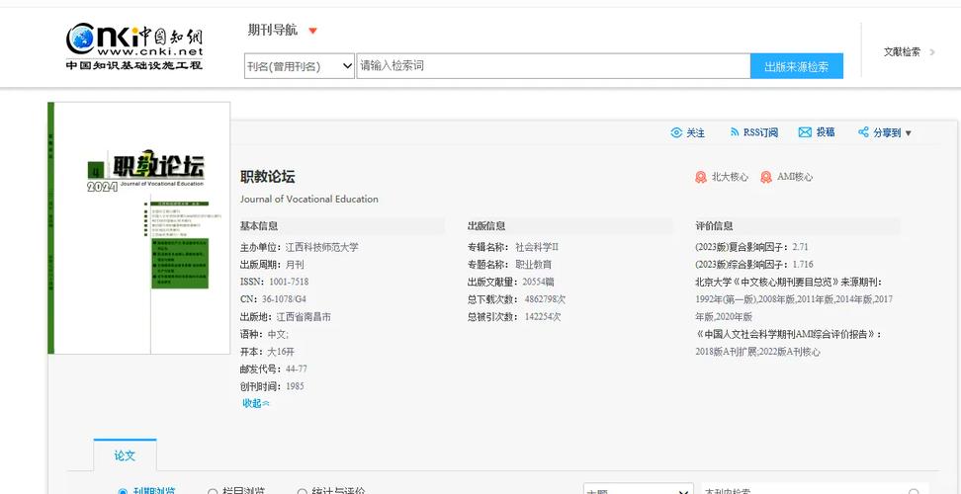Click the 评价信息 section header

pos(714,226)
